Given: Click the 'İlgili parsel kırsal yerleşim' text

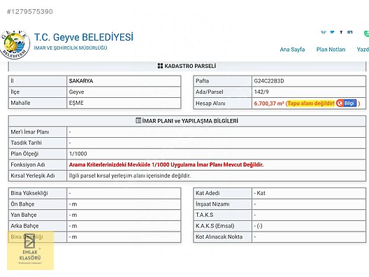Looking at the screenshot, I should point(130,176).
